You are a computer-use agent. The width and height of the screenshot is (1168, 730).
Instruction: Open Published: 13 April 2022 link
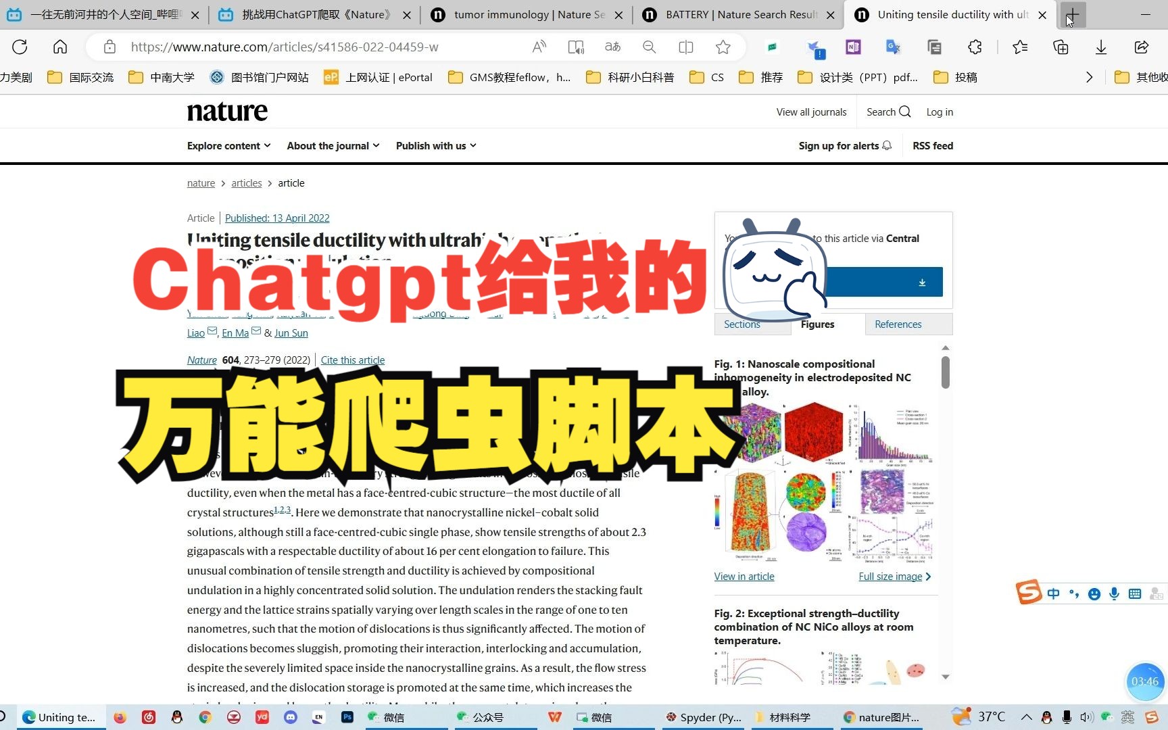[x=277, y=218]
